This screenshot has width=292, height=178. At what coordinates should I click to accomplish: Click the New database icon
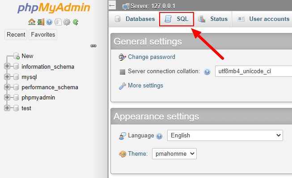(17, 56)
